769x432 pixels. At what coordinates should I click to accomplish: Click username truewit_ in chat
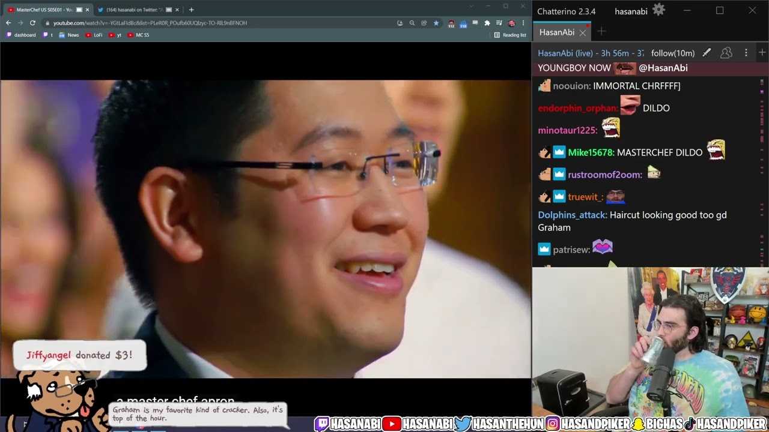(586, 197)
